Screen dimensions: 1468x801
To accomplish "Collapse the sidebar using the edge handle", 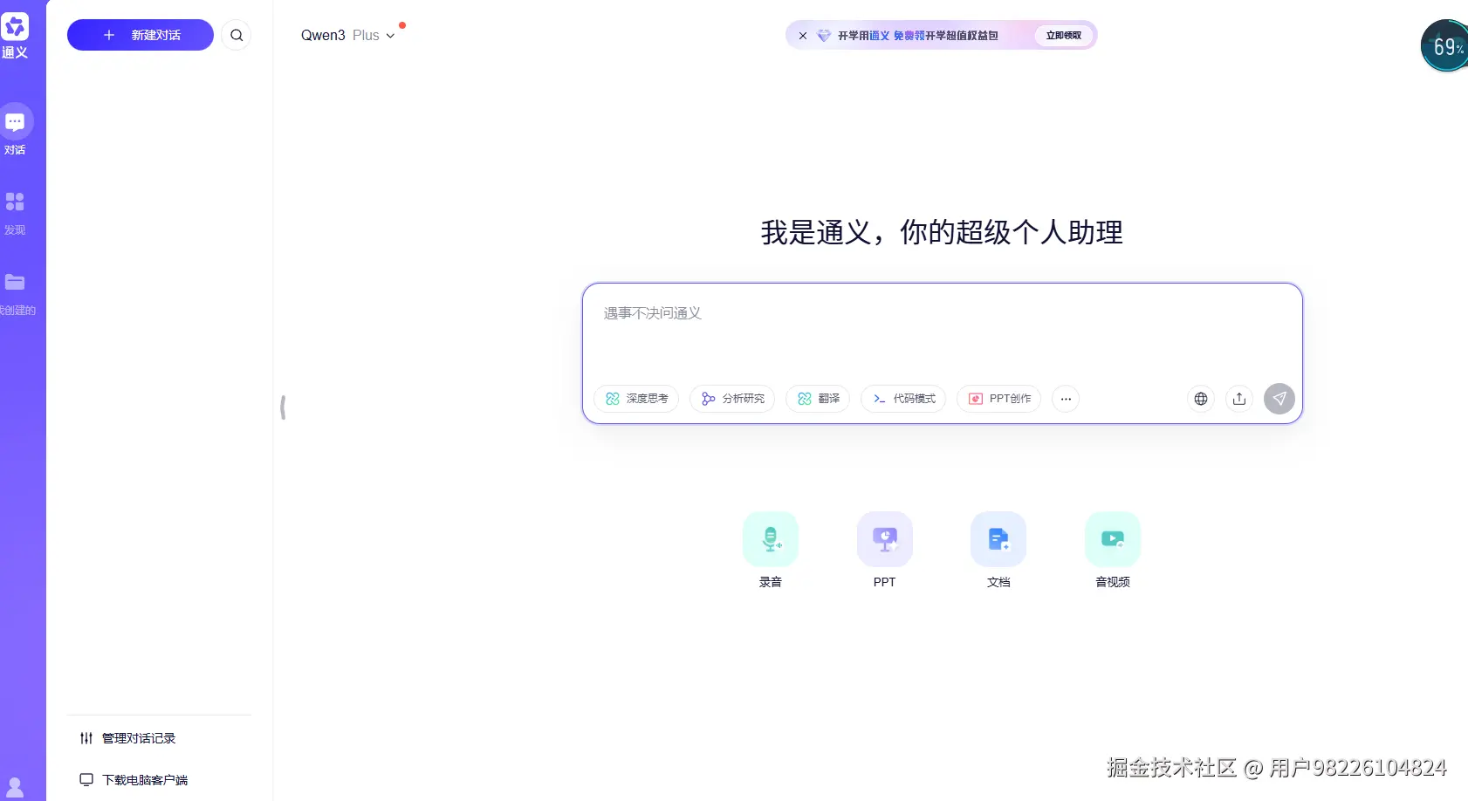I will [x=283, y=407].
